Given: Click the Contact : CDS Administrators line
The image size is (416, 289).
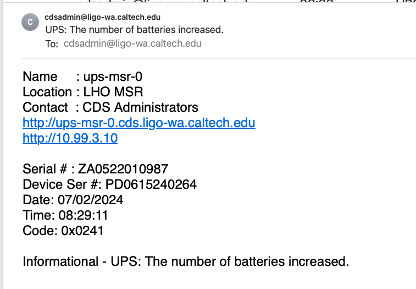Looking at the screenshot, I should (110, 107).
